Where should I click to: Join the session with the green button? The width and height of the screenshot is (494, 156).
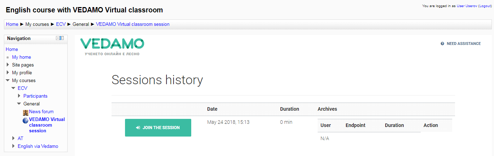[x=158, y=128]
